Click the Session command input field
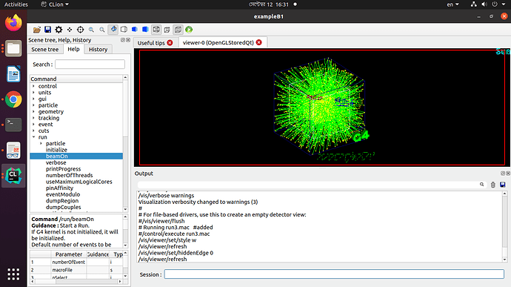 (x=334, y=274)
